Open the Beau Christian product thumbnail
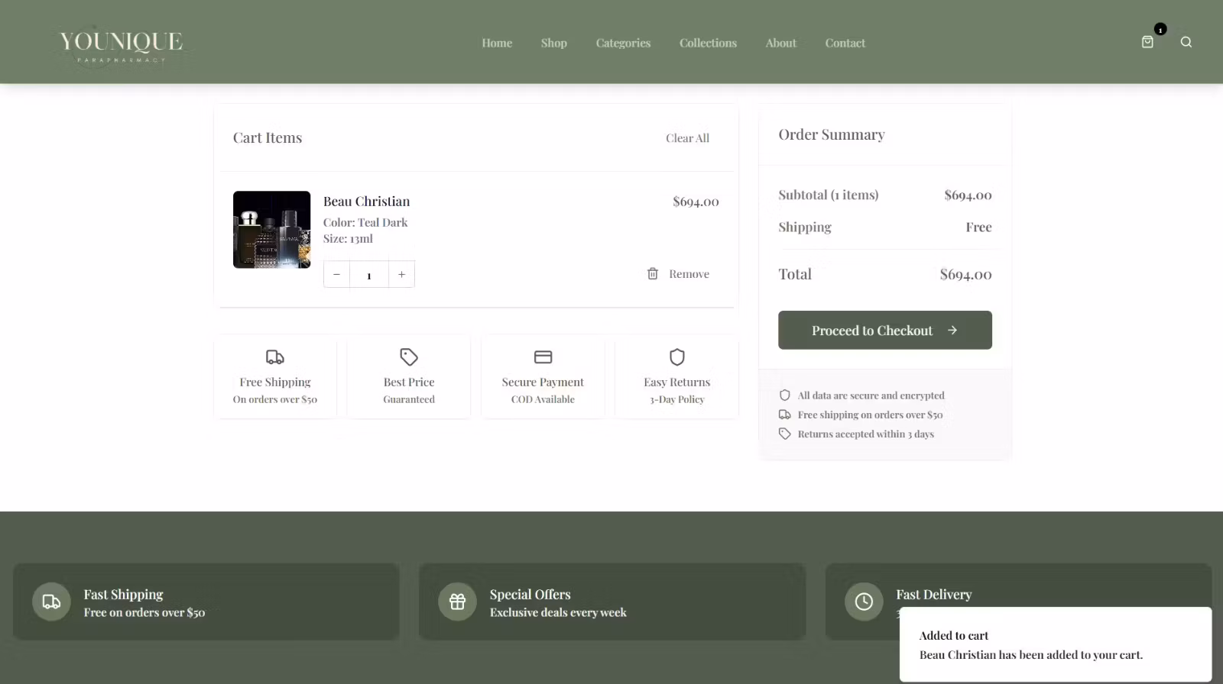Image resolution: width=1223 pixels, height=684 pixels. coord(271,230)
